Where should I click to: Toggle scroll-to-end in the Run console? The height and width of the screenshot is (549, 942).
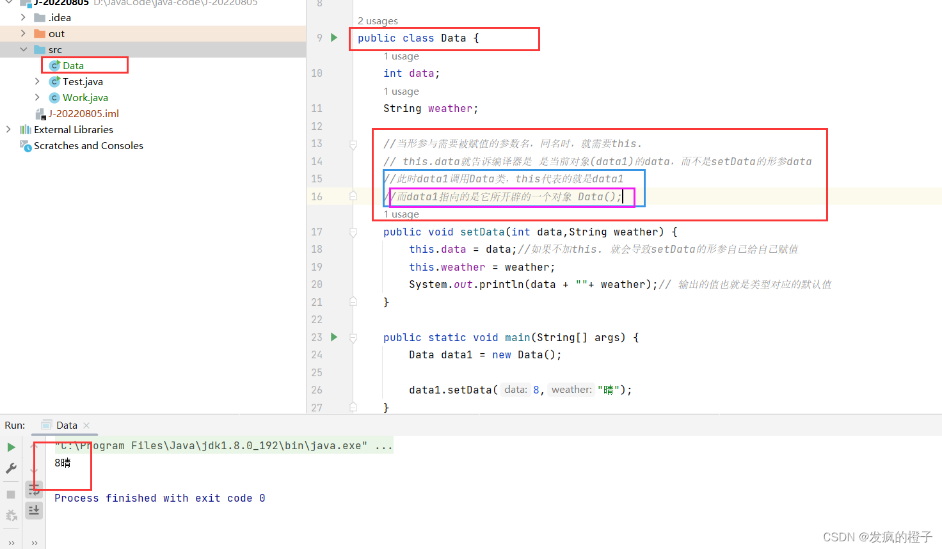(x=35, y=510)
